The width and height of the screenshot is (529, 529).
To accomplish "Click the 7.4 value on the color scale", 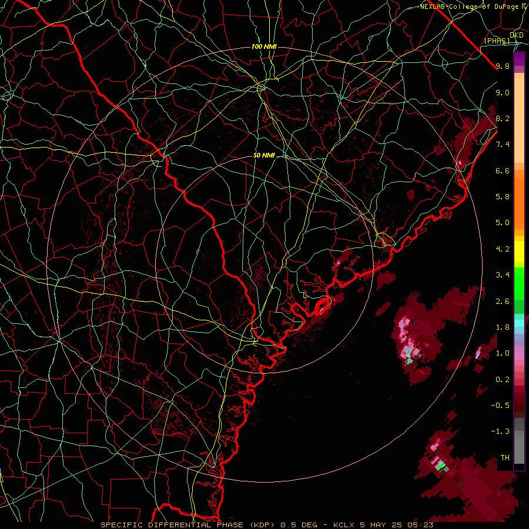I will pyautogui.click(x=503, y=145).
